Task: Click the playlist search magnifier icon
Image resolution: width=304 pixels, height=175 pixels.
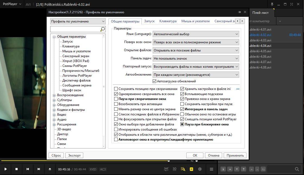Action: click(x=297, y=169)
